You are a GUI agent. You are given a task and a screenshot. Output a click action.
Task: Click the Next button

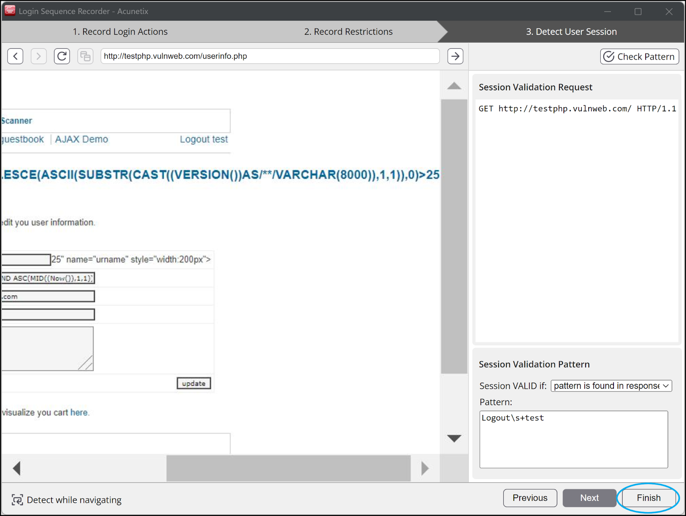coord(589,498)
